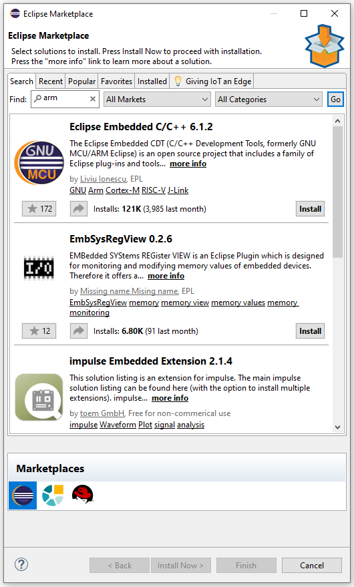Click the memory values tag link
Screen dimensions: 354x587
point(238,303)
